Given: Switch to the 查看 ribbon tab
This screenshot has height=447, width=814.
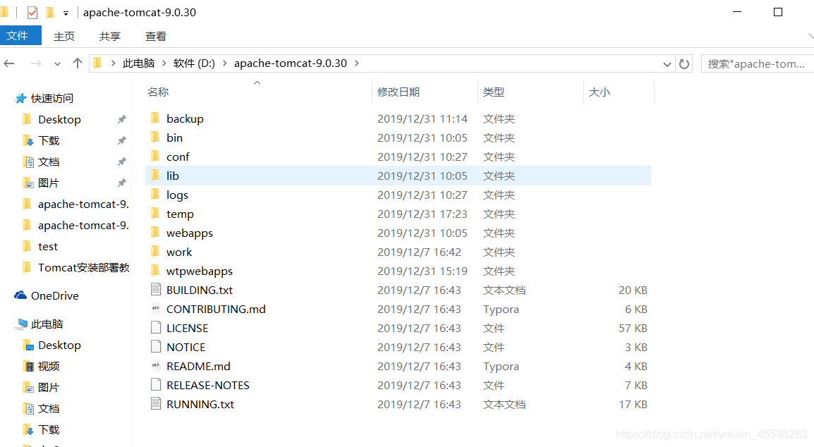Looking at the screenshot, I should tap(156, 37).
